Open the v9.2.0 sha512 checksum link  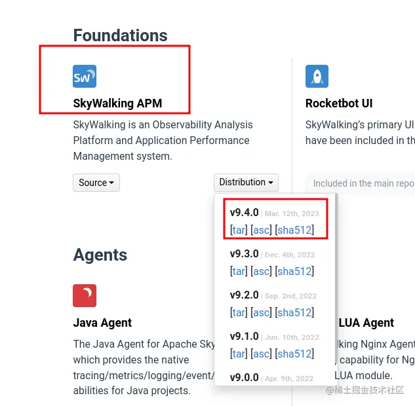(x=294, y=312)
